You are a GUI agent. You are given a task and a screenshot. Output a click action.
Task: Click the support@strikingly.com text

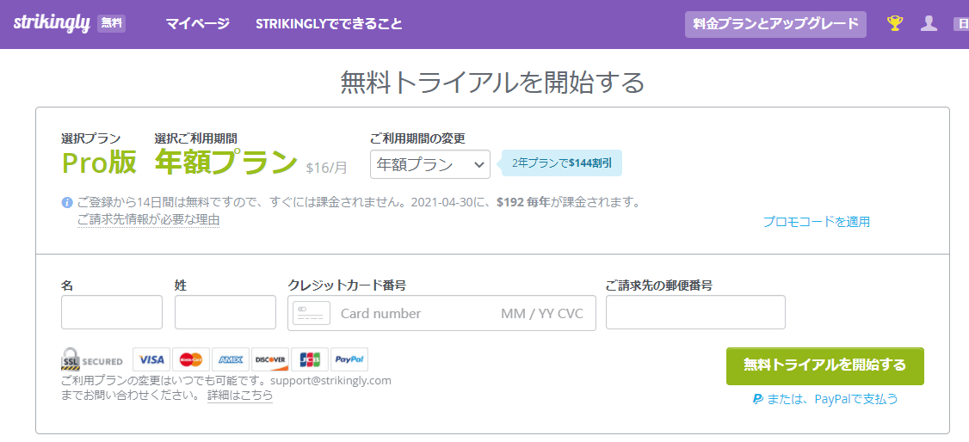[331, 380]
